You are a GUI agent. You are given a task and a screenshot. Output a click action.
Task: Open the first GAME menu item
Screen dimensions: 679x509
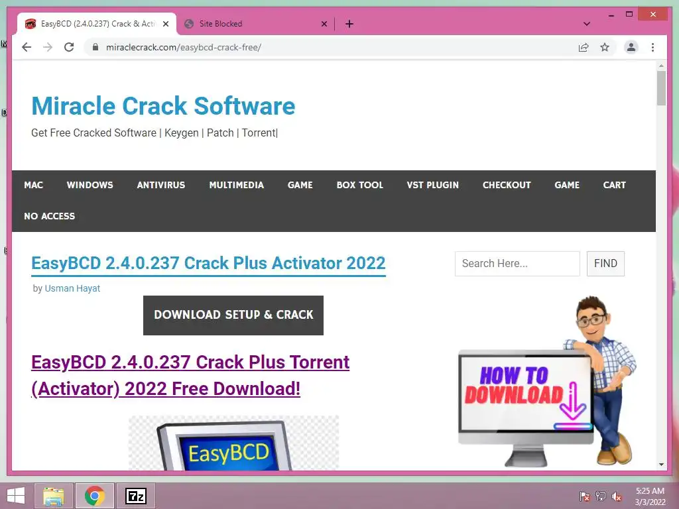point(300,185)
